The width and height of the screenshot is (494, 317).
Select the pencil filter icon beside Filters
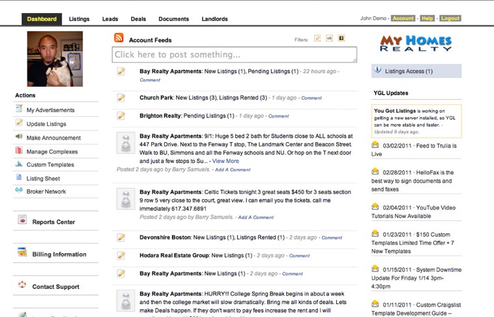click(x=317, y=38)
